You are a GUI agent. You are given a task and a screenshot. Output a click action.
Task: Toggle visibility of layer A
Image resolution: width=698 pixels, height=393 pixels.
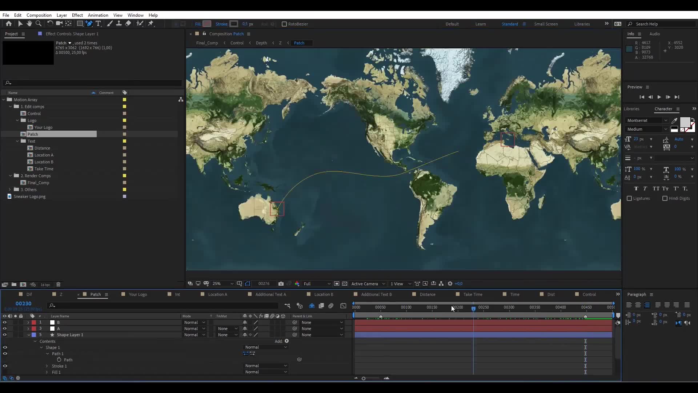(5, 328)
